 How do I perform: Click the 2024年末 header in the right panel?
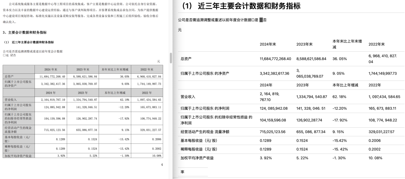268,44
